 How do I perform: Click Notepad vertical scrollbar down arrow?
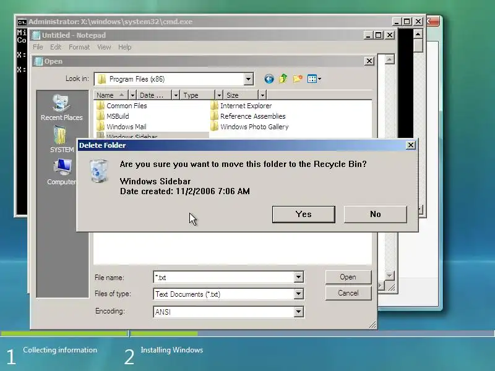[390, 275]
